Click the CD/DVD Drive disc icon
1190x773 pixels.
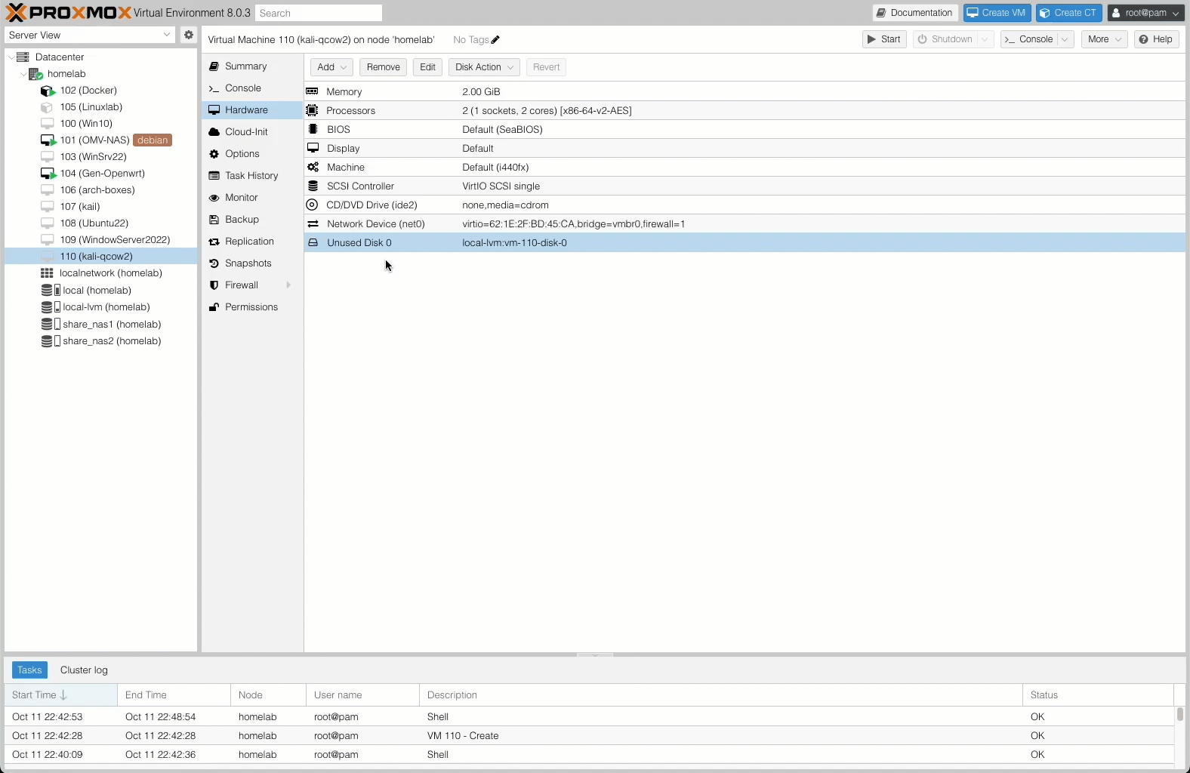[x=312, y=205]
